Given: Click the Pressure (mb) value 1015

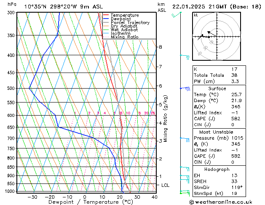Looking at the screenshot, I should (237, 138).
